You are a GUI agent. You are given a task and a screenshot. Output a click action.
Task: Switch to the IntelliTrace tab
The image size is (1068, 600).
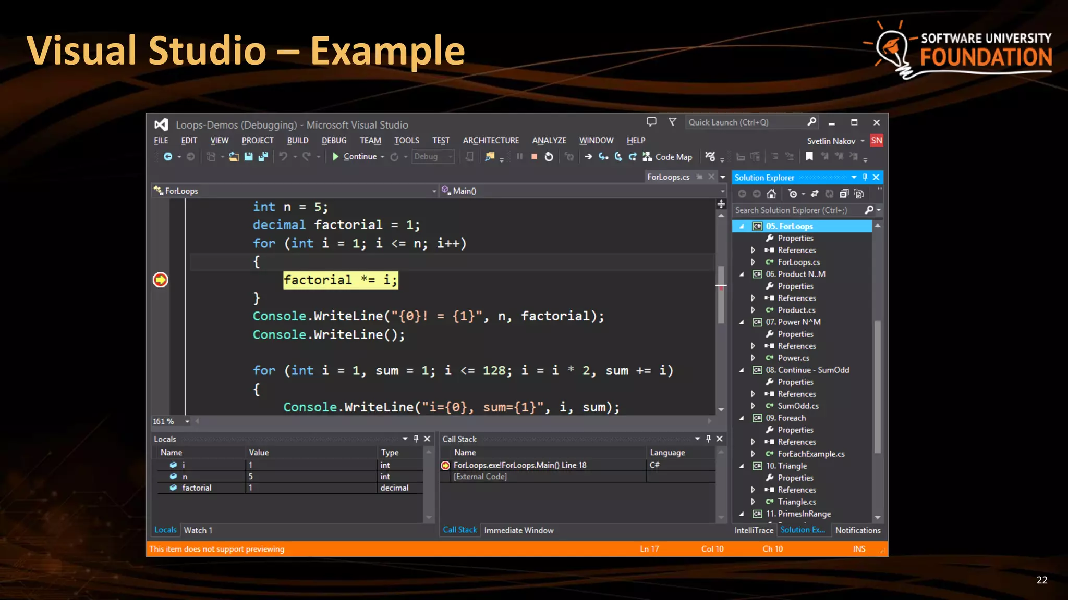tap(754, 531)
